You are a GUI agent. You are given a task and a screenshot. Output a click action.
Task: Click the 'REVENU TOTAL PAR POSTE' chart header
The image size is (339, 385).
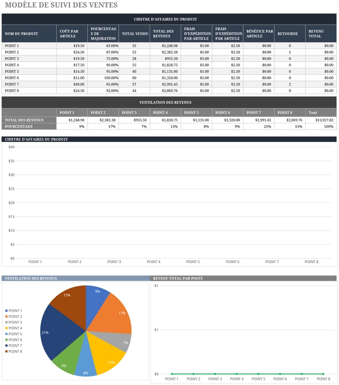(243, 278)
